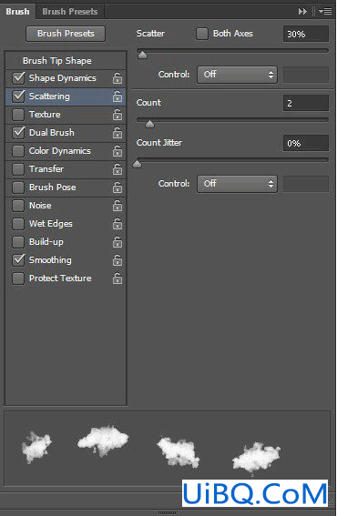The width and height of the screenshot is (337, 516).
Task: Enable the Noise checkbox
Action: point(18,206)
